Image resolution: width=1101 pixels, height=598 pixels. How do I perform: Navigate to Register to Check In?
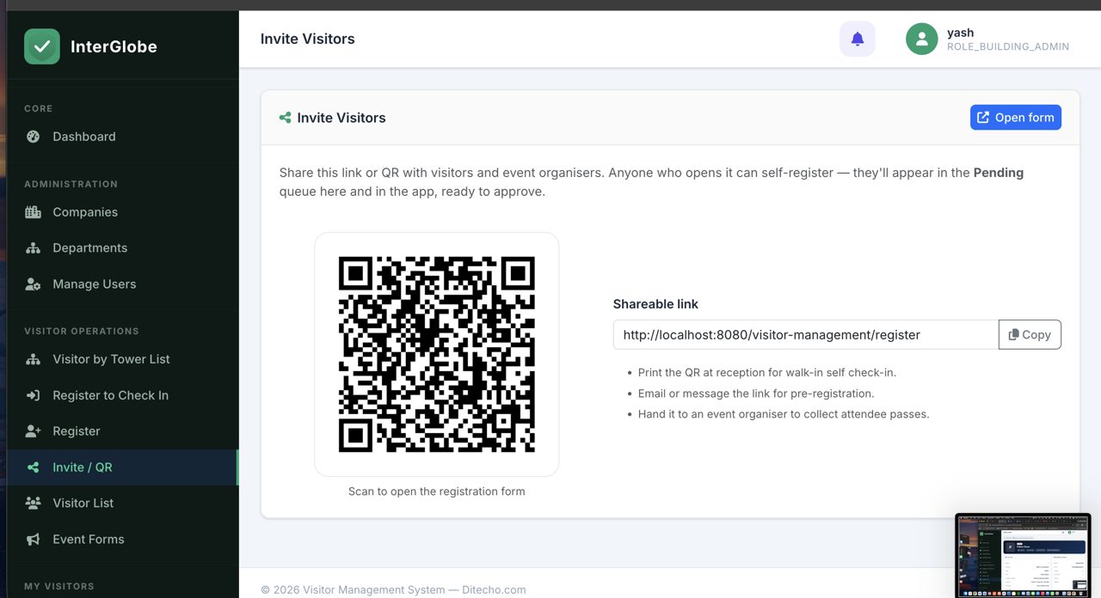click(x=122, y=395)
